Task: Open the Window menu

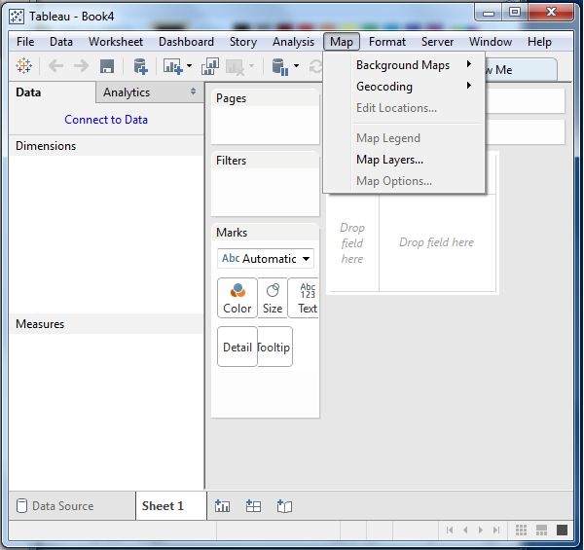Action: (491, 42)
